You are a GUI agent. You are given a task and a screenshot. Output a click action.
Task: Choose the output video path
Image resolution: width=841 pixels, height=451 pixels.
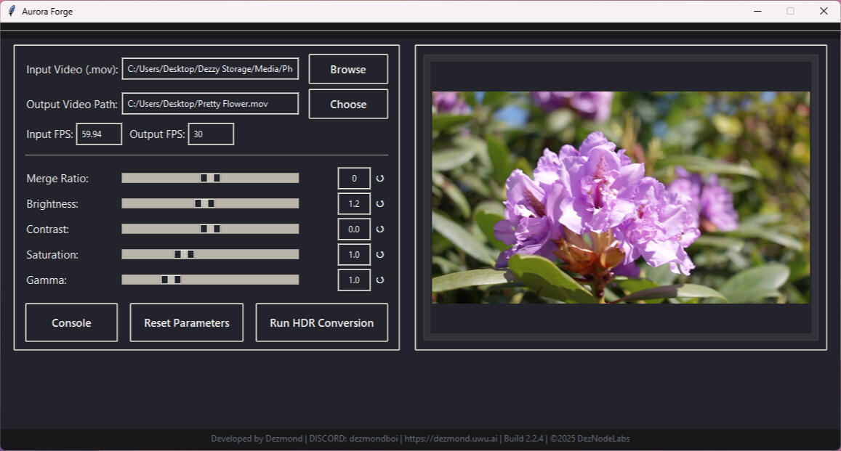tap(348, 104)
